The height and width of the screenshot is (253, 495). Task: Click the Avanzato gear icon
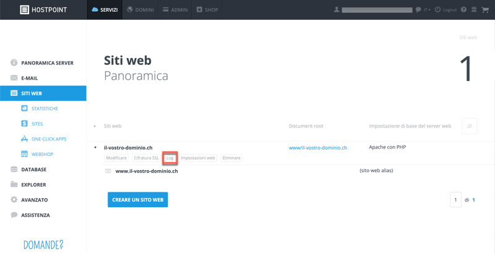[x=14, y=200]
